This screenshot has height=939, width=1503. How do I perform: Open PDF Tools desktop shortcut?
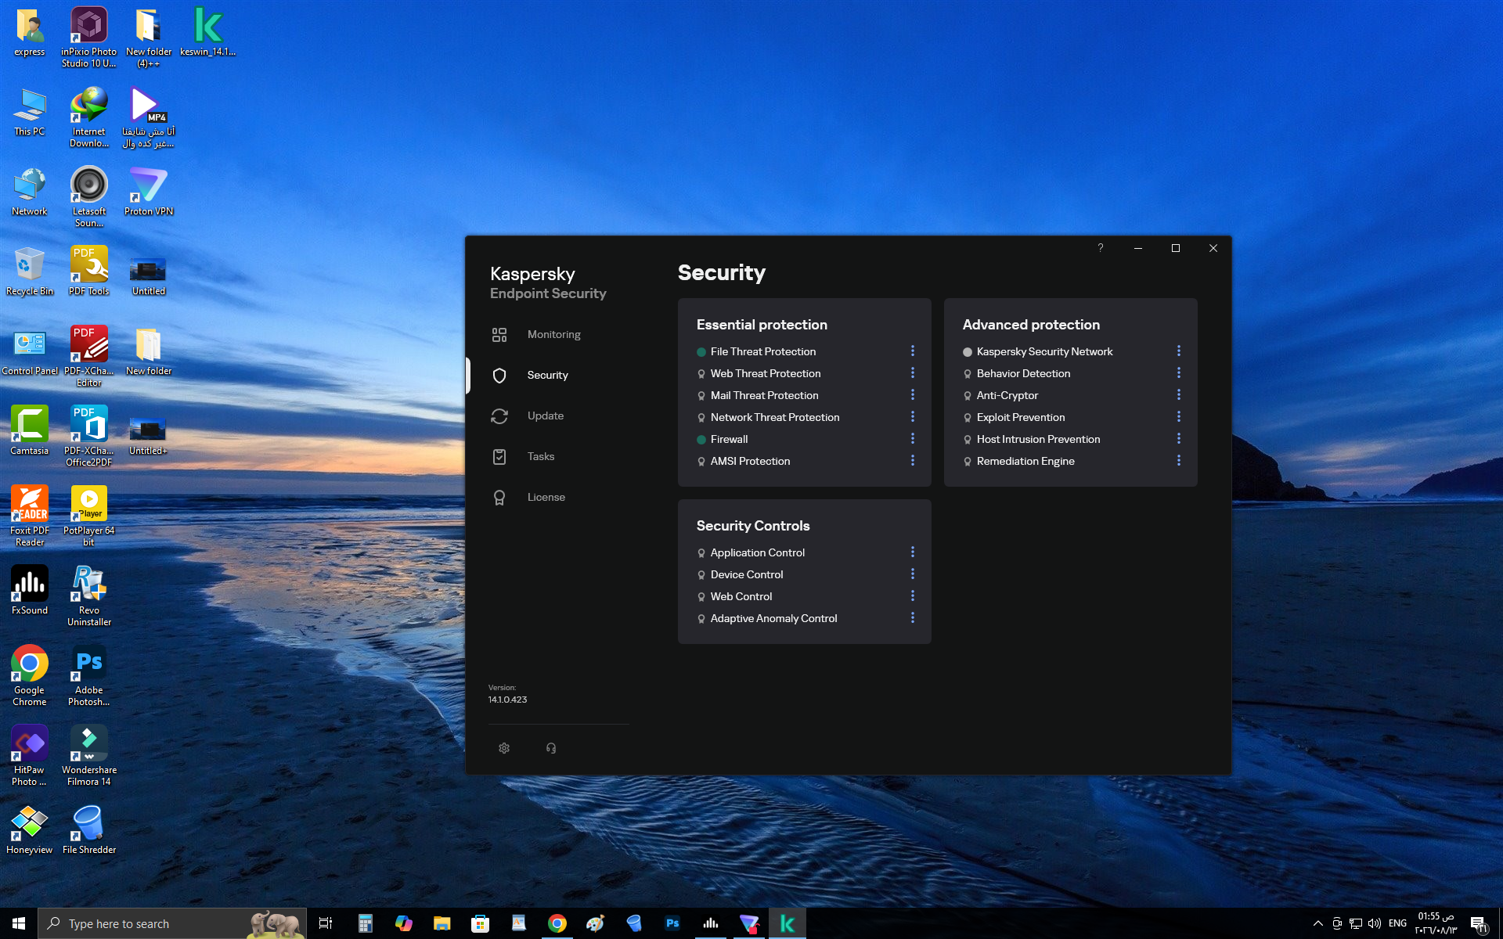click(x=89, y=272)
